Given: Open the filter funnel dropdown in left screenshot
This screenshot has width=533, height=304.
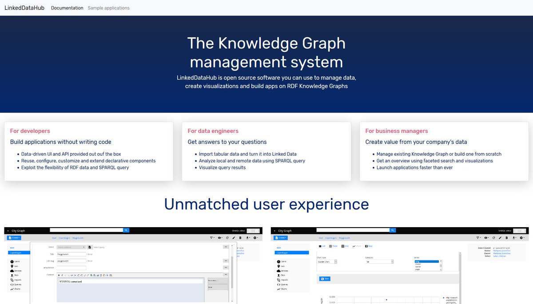Looking at the screenshot, I should (212, 238).
